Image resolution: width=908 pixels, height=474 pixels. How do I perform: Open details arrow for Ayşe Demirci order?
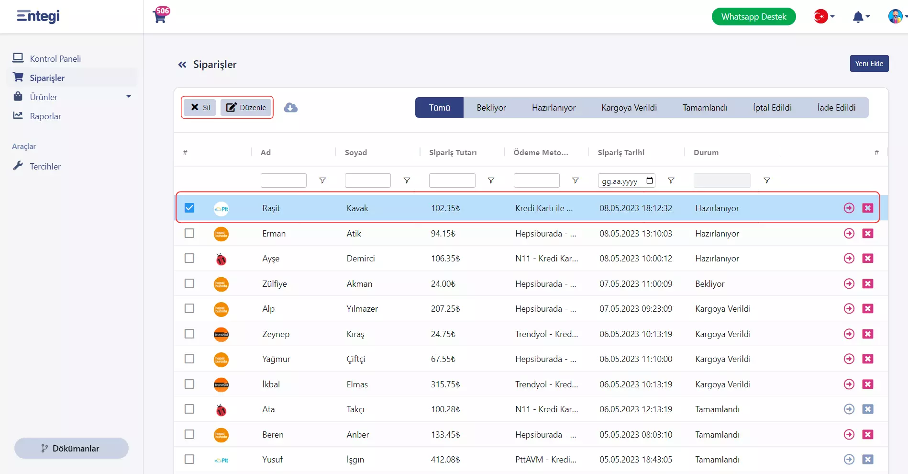tap(849, 258)
